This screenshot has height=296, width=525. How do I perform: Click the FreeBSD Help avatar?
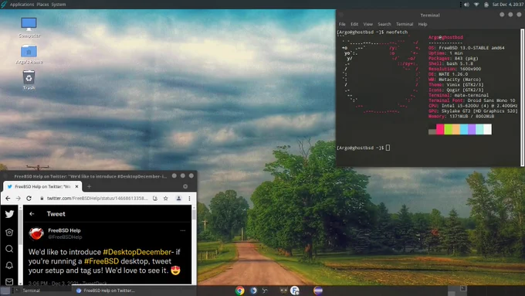(x=36, y=233)
